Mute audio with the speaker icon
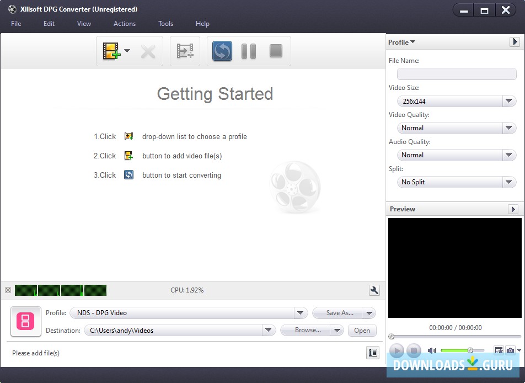The height and width of the screenshot is (383, 525). (432, 350)
